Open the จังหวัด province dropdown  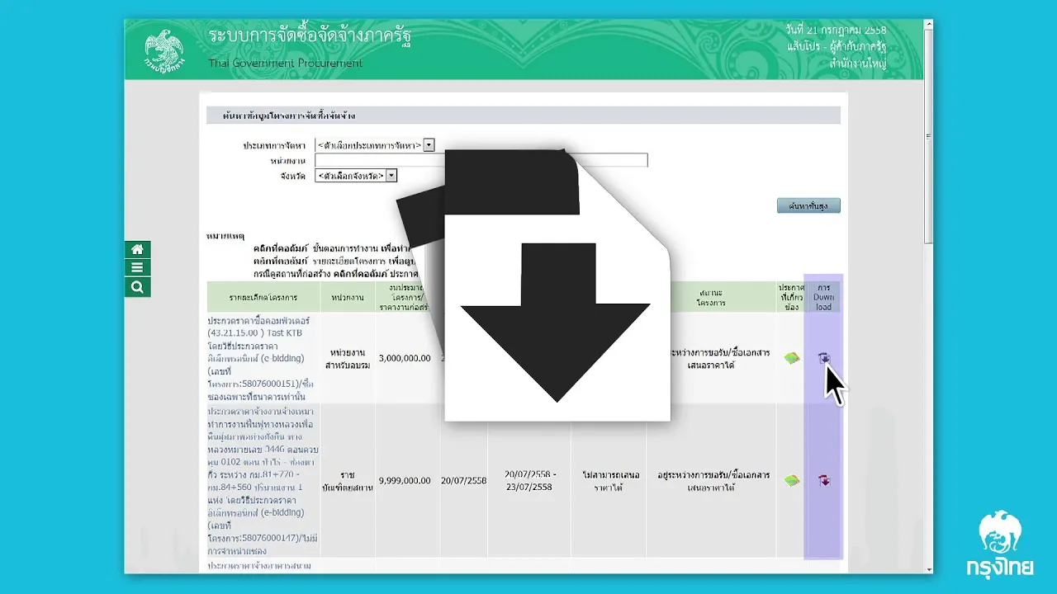click(356, 175)
